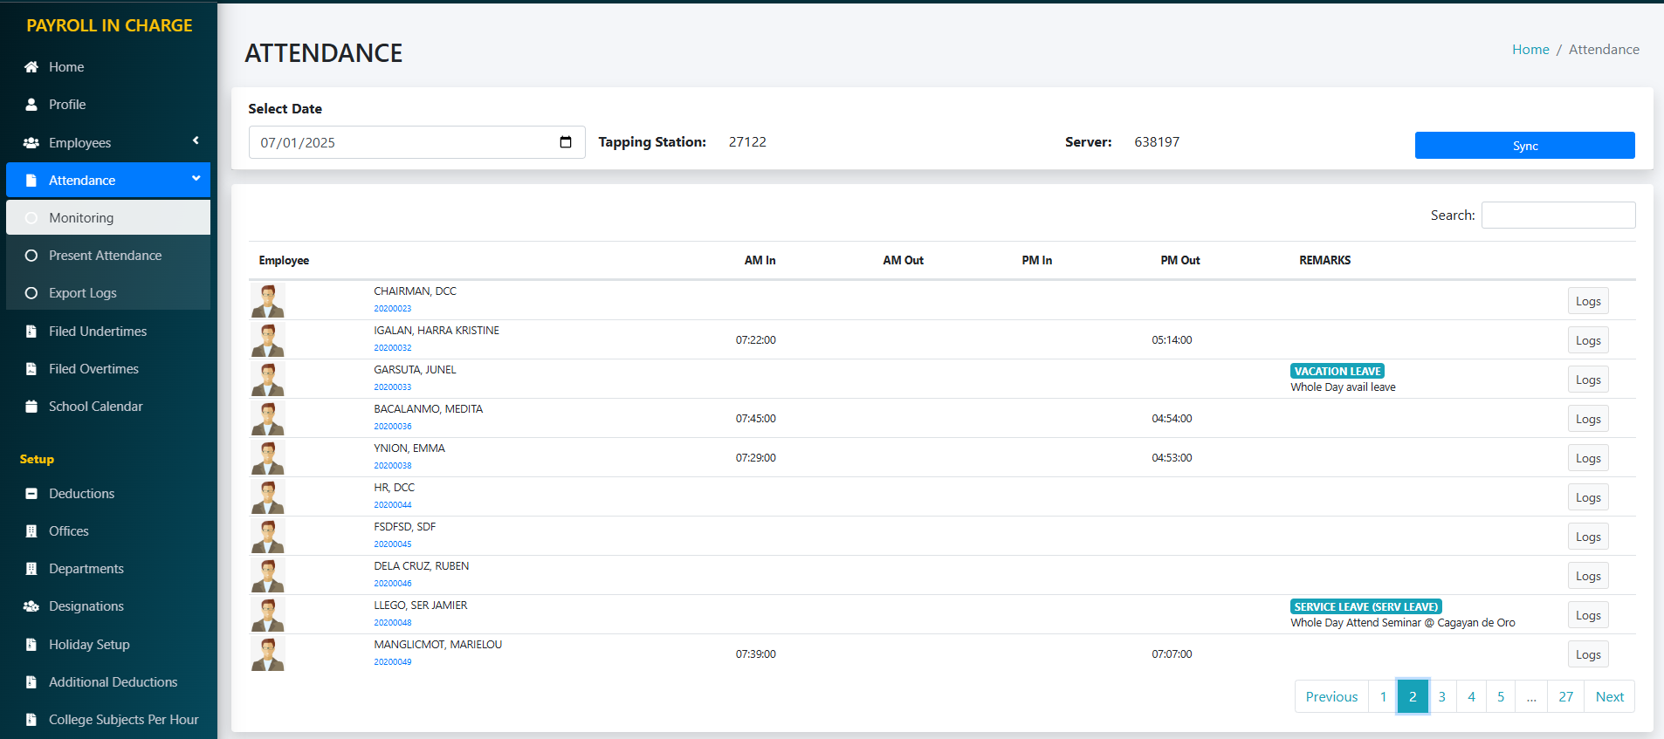This screenshot has height=739, width=1664.
Task: Select the Monitoring circle option
Action: [x=31, y=218]
